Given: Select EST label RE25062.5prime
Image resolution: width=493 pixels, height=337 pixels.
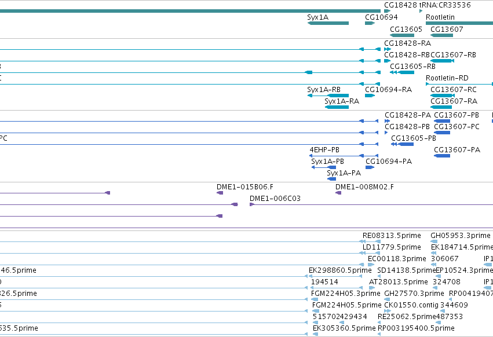Looking at the screenshot, I should pyautogui.click(x=407, y=317).
